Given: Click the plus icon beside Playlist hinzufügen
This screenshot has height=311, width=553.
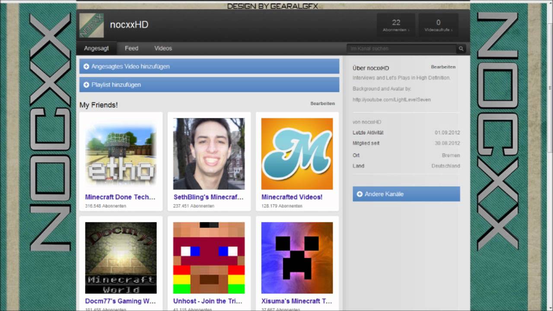Looking at the screenshot, I should 86,85.
